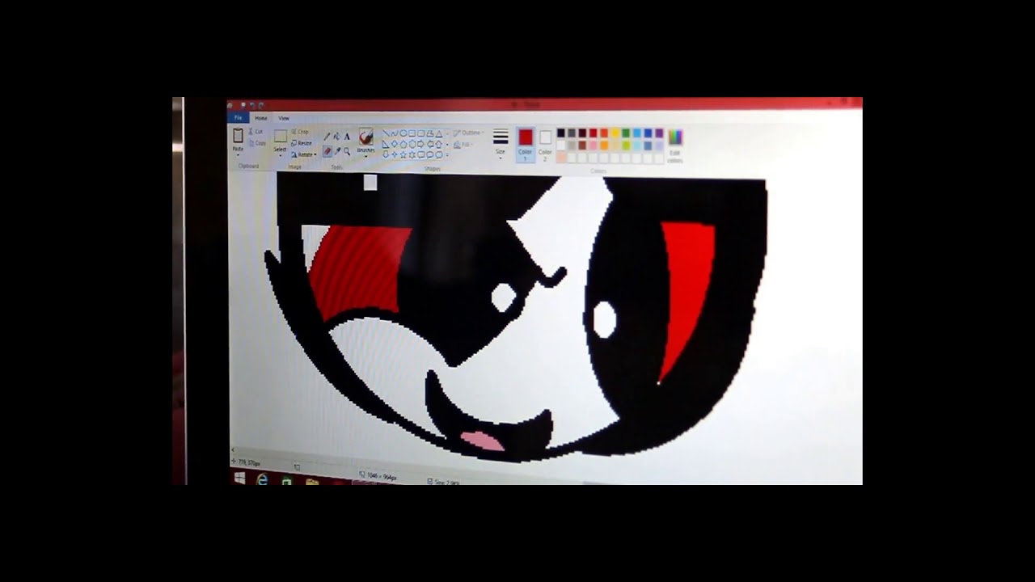
Task: Click left arrow of horizontal scrollbar
Action: click(233, 450)
